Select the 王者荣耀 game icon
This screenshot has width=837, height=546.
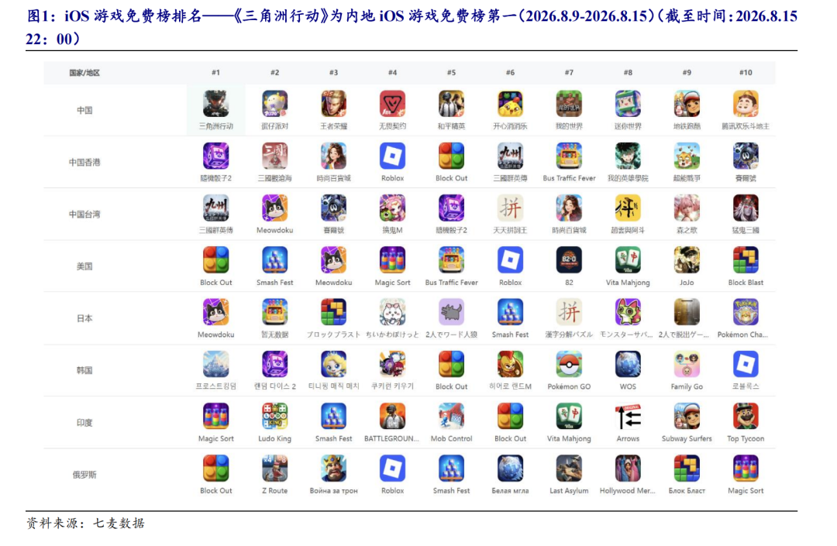coord(333,104)
